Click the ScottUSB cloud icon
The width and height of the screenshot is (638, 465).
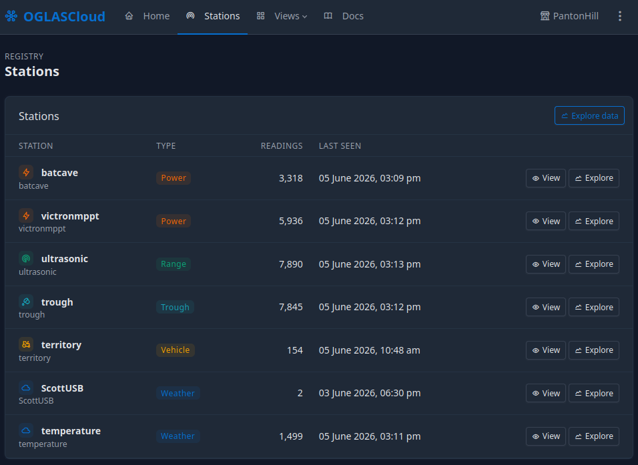[26, 388]
